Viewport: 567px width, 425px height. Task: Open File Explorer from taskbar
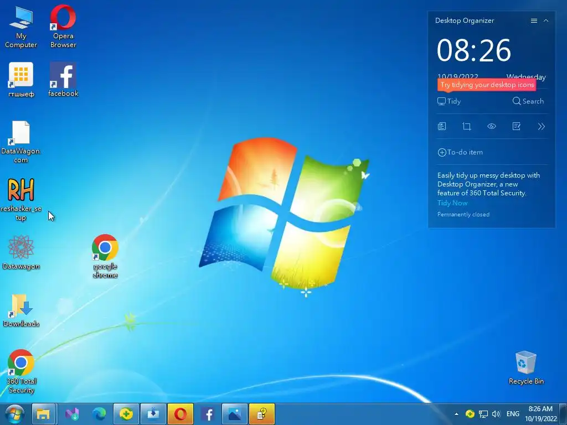click(43, 414)
